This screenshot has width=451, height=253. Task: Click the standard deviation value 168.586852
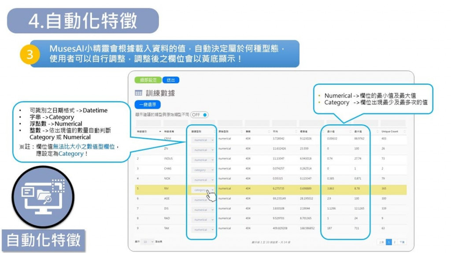pos(307,228)
